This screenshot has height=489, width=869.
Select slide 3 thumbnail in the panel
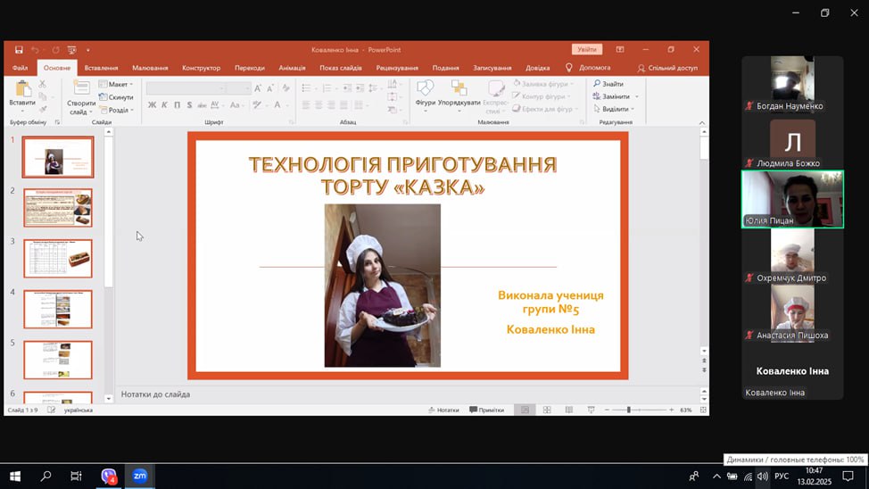(58, 258)
